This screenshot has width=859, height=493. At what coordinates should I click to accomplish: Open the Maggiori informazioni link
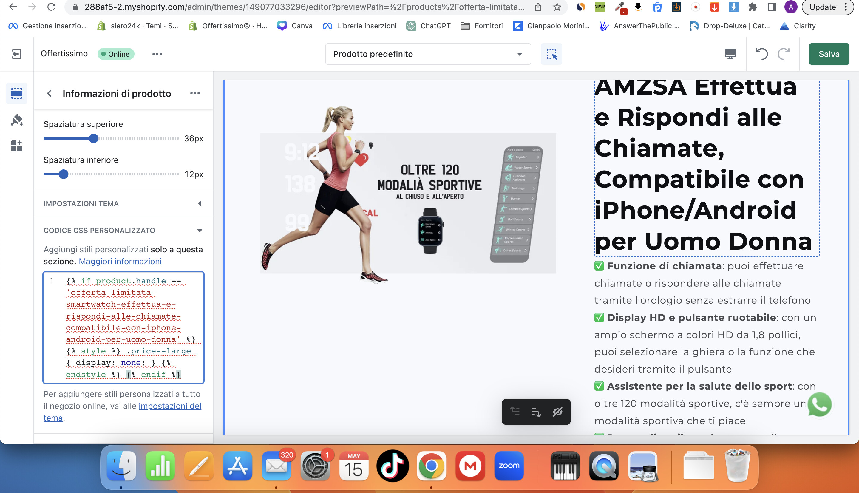point(120,261)
